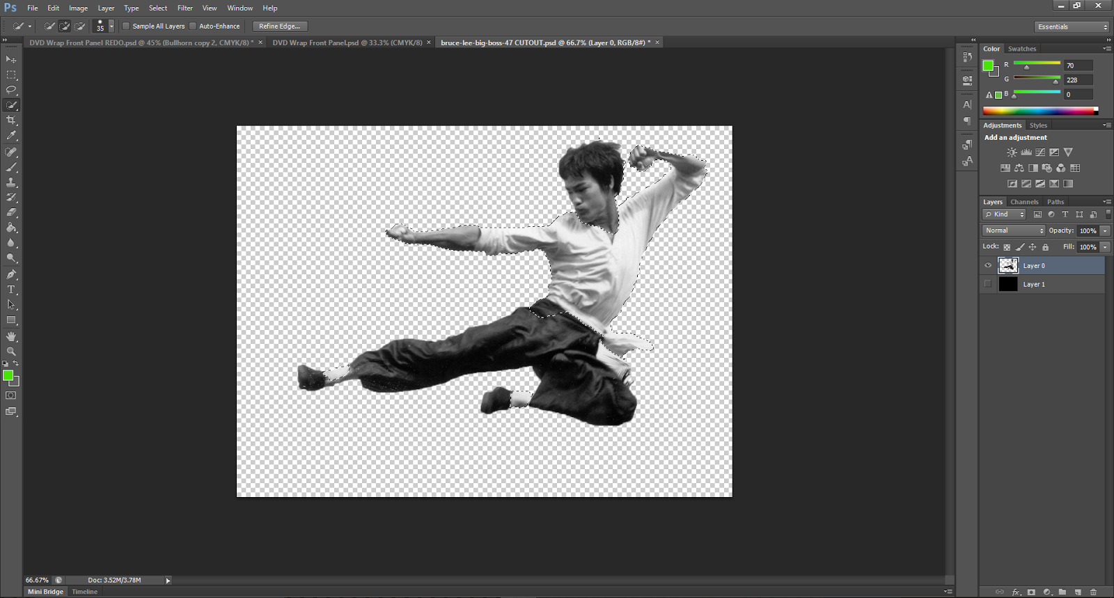This screenshot has height=598, width=1114.
Task: Open the Opacity slider dropdown arrow
Action: (1105, 230)
